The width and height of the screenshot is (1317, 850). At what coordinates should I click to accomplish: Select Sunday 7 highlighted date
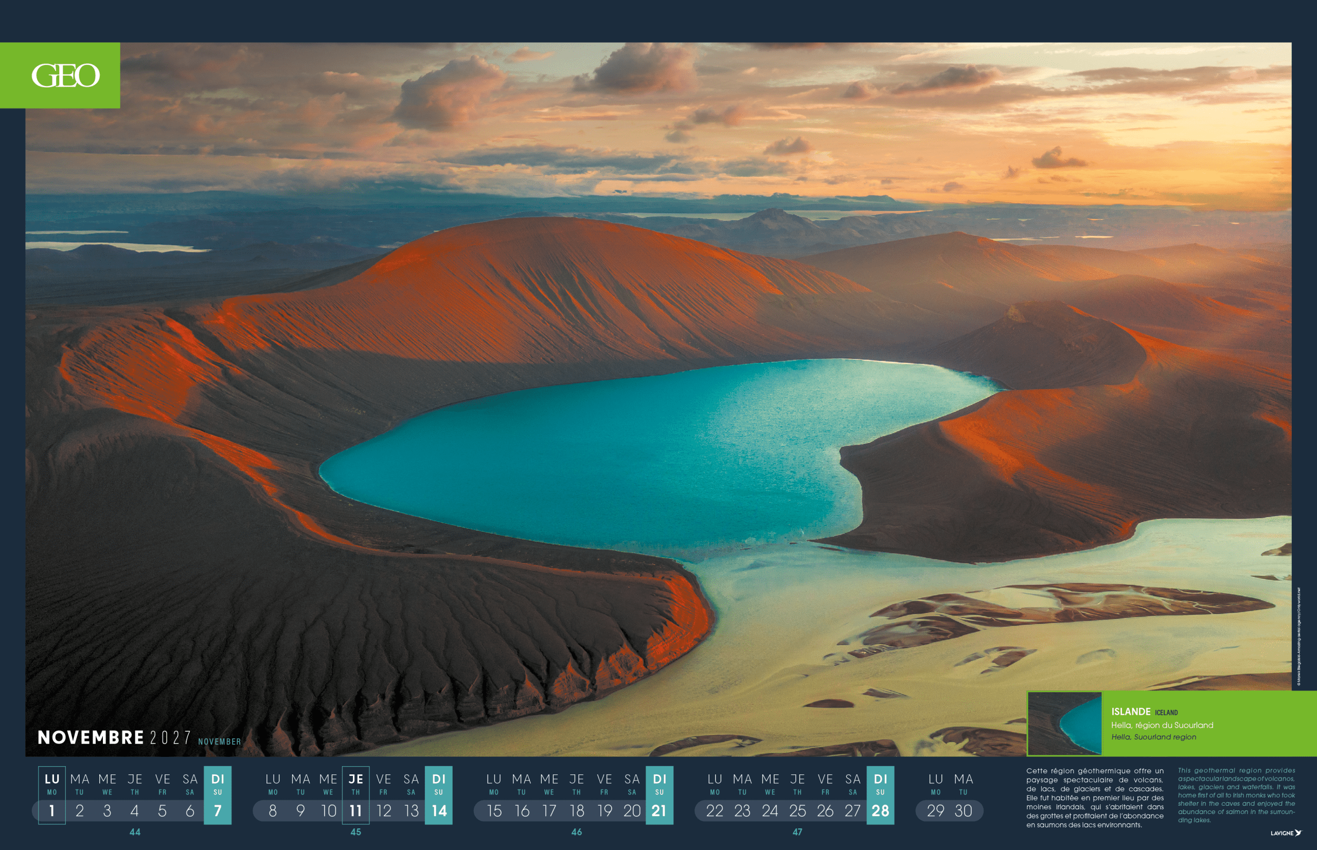click(x=218, y=810)
